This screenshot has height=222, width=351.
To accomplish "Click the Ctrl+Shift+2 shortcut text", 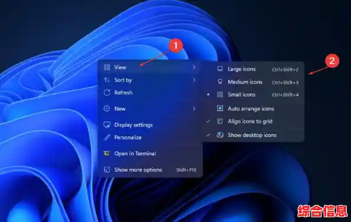I will point(285,70).
